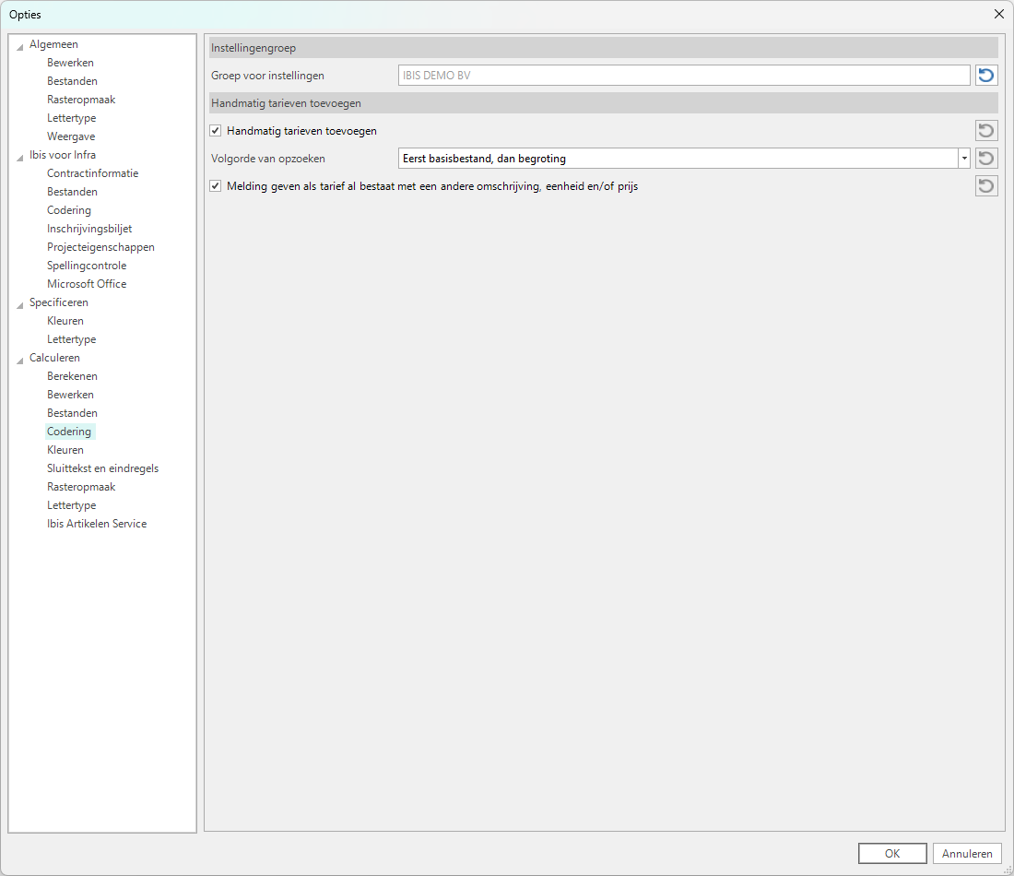1014x876 pixels.
Task: Collapse the Specificeren tree section
Action: [x=20, y=303]
